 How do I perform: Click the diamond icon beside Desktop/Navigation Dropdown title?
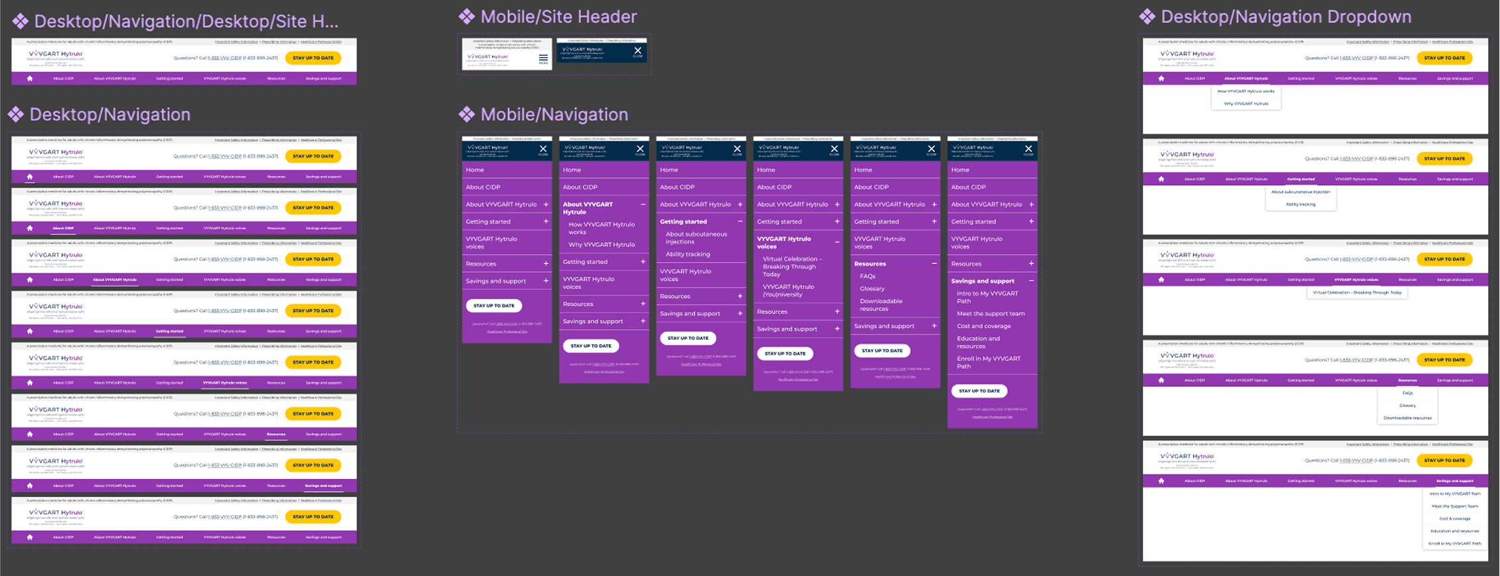[1147, 17]
